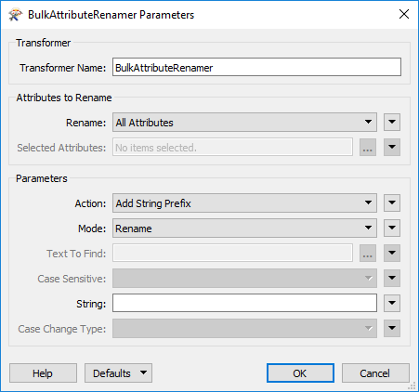Open the options arrow beside String field

point(392,303)
